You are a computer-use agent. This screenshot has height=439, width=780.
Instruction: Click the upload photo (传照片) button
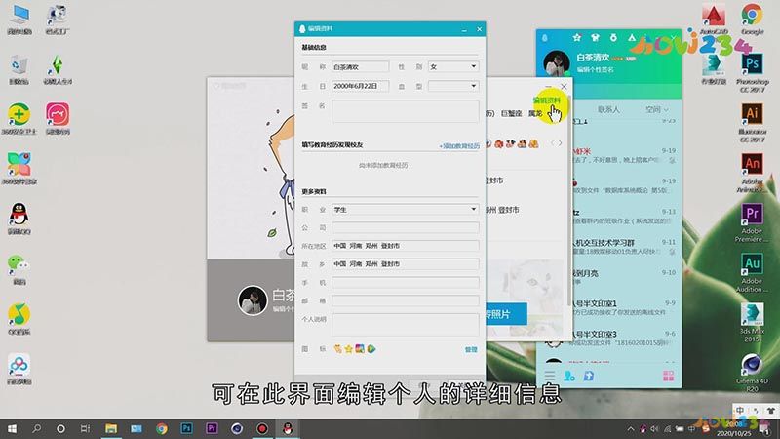click(x=506, y=314)
